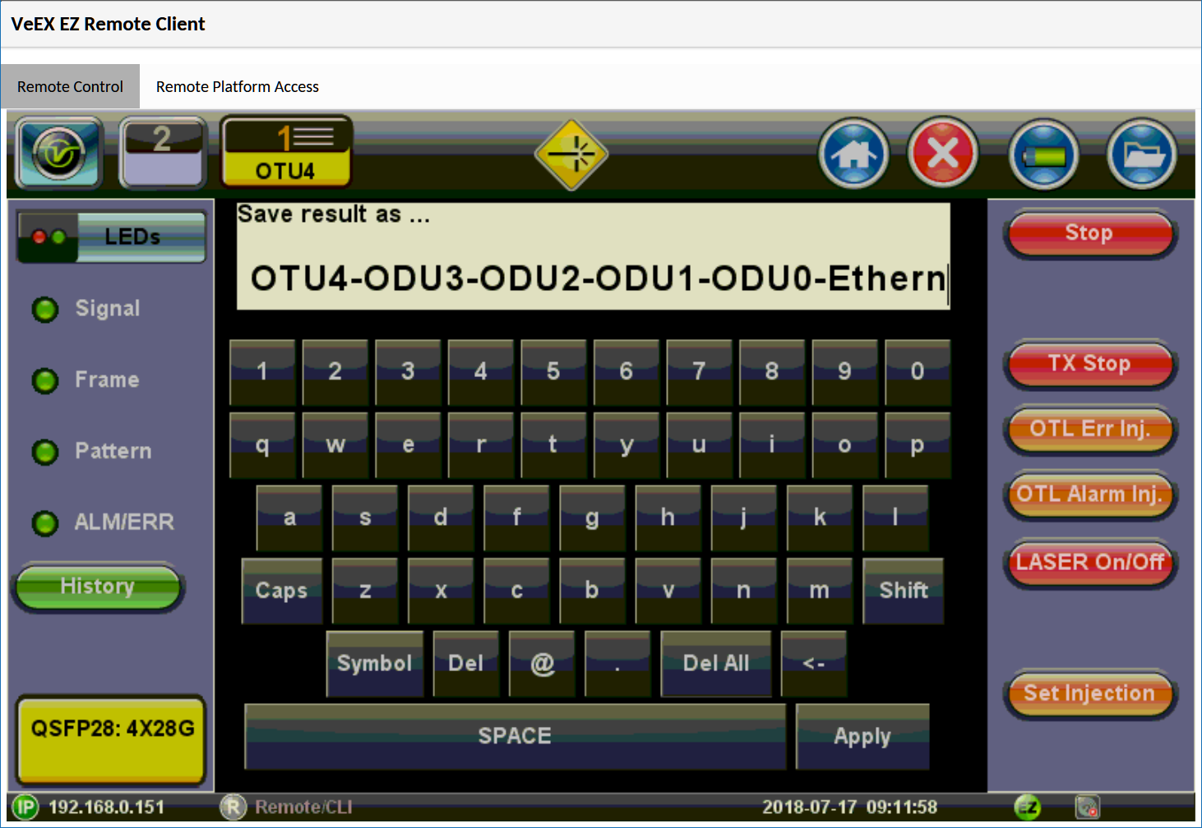Open the file folder icon

click(x=1142, y=154)
